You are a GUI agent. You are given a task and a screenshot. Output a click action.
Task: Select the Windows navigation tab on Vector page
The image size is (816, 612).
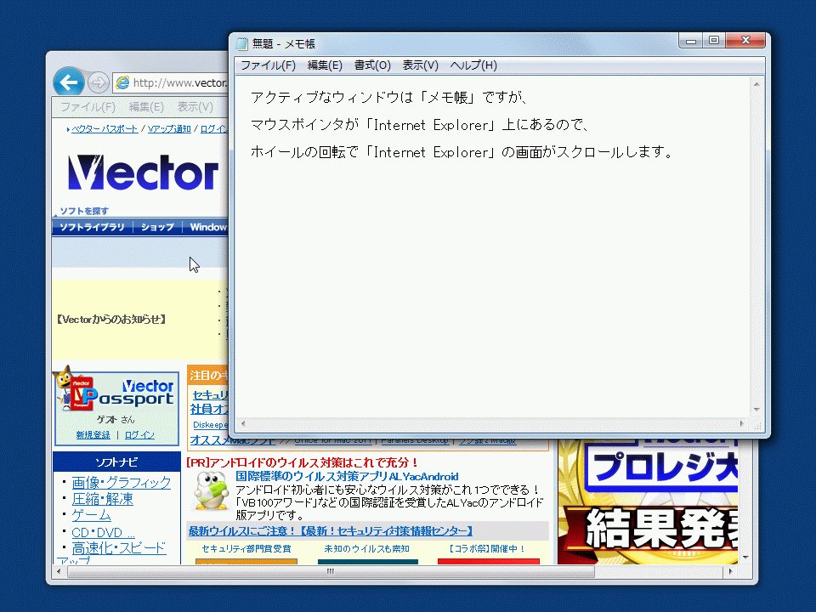tap(207, 227)
